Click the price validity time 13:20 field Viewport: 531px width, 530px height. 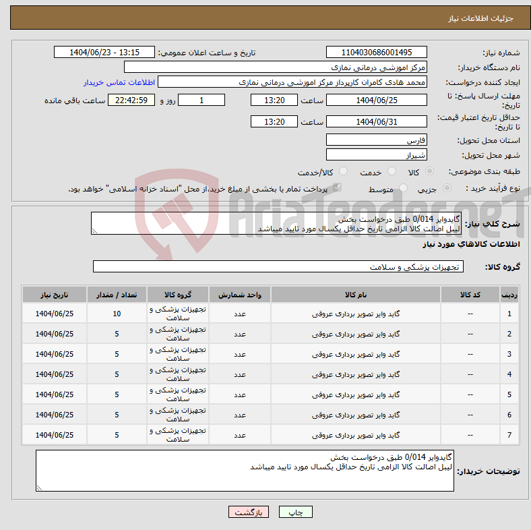(274, 121)
